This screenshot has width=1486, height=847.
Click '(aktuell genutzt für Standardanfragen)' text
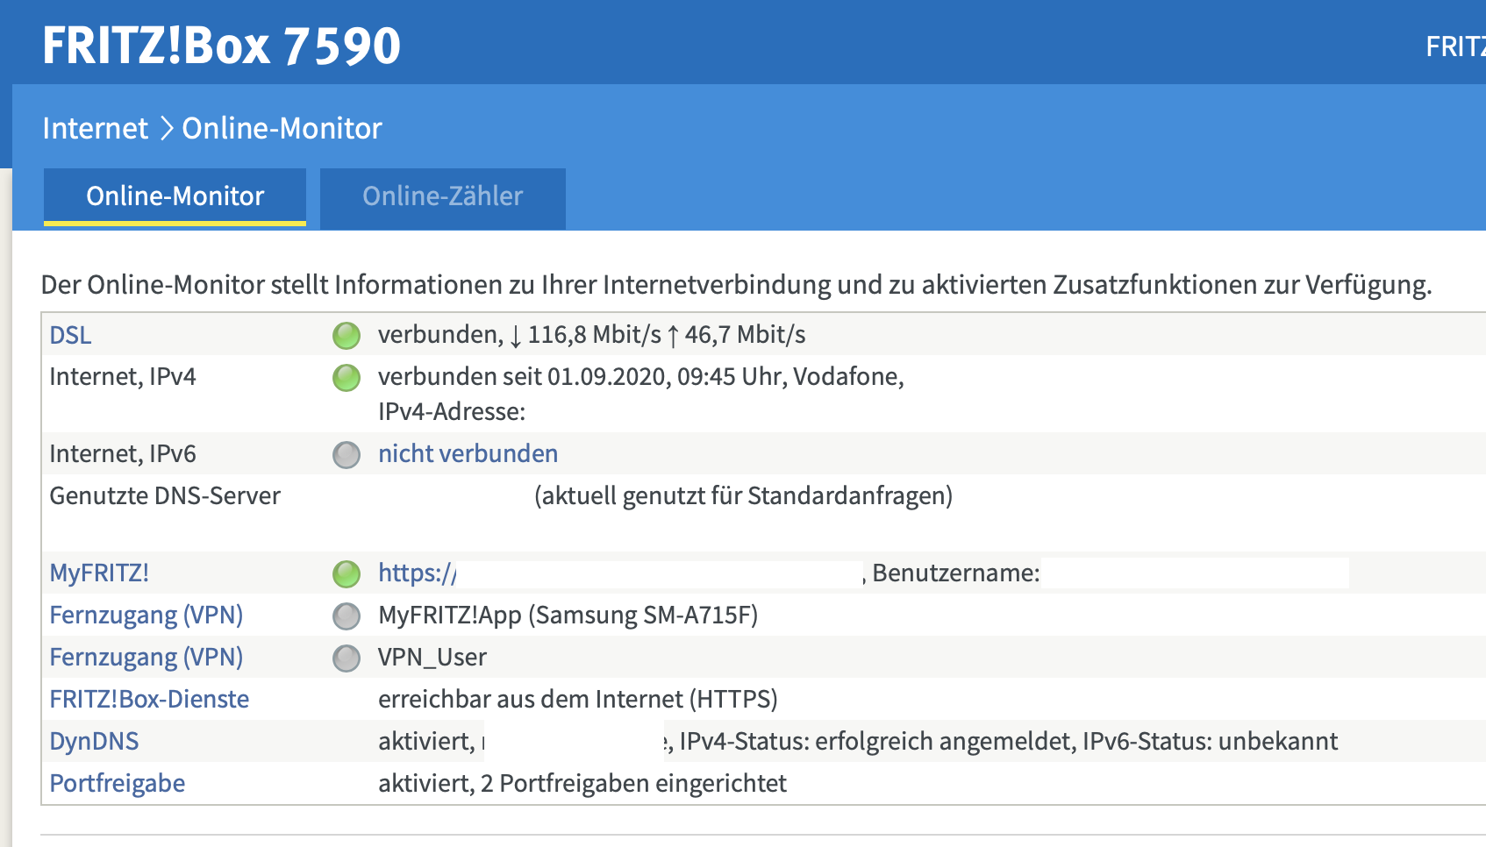point(744,496)
